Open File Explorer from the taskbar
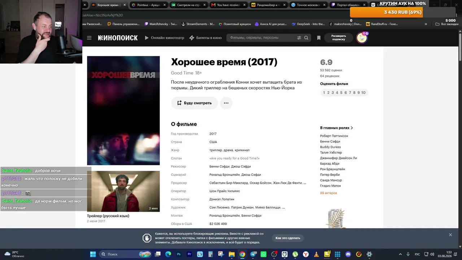This screenshot has height=260, width=462. (232, 254)
